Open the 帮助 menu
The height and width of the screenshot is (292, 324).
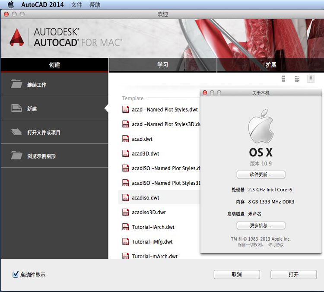[95, 5]
